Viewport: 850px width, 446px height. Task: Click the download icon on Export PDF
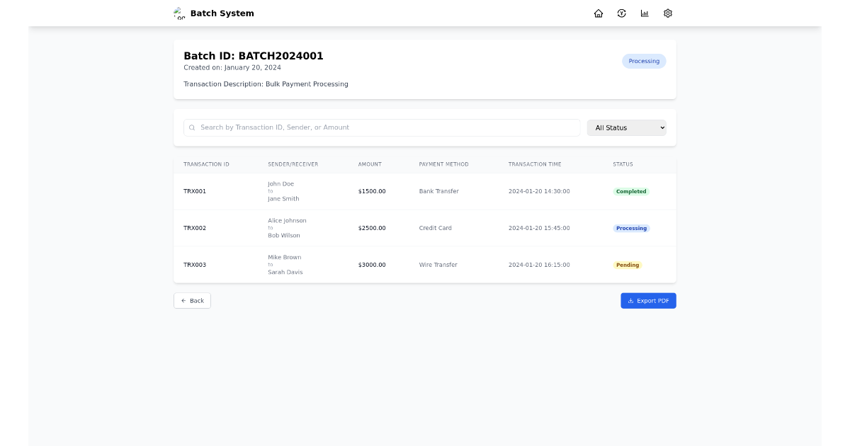631,300
